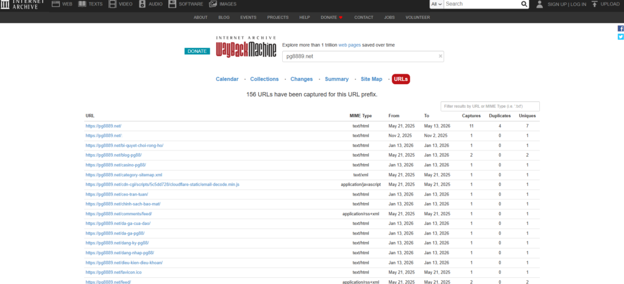Click the Upload arrow icon

click(595, 4)
